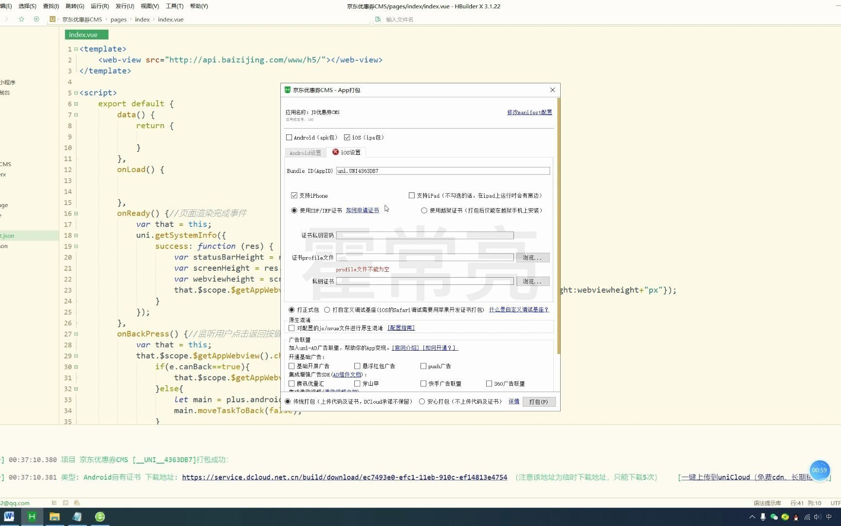Click the Chinese input method indicator

tap(829, 517)
